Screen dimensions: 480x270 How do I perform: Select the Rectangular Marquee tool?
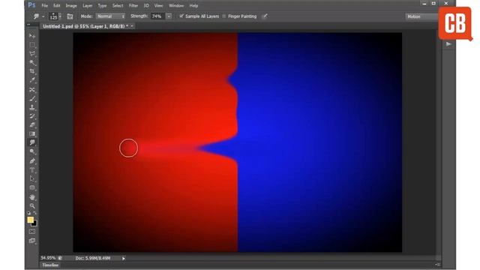click(32, 45)
